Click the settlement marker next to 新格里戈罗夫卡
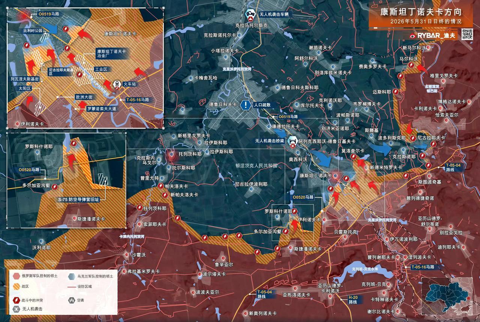Image resolution: width=480 pixels, height=322 pixels. [x=173, y=136]
